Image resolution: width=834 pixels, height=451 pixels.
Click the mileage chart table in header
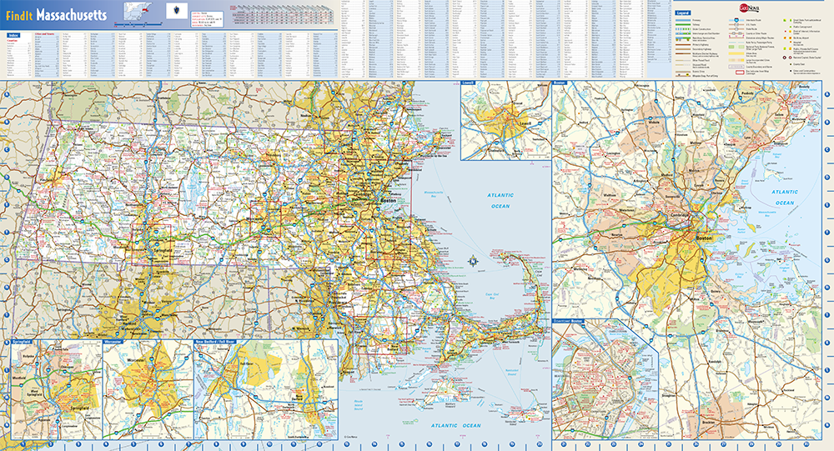284,14
